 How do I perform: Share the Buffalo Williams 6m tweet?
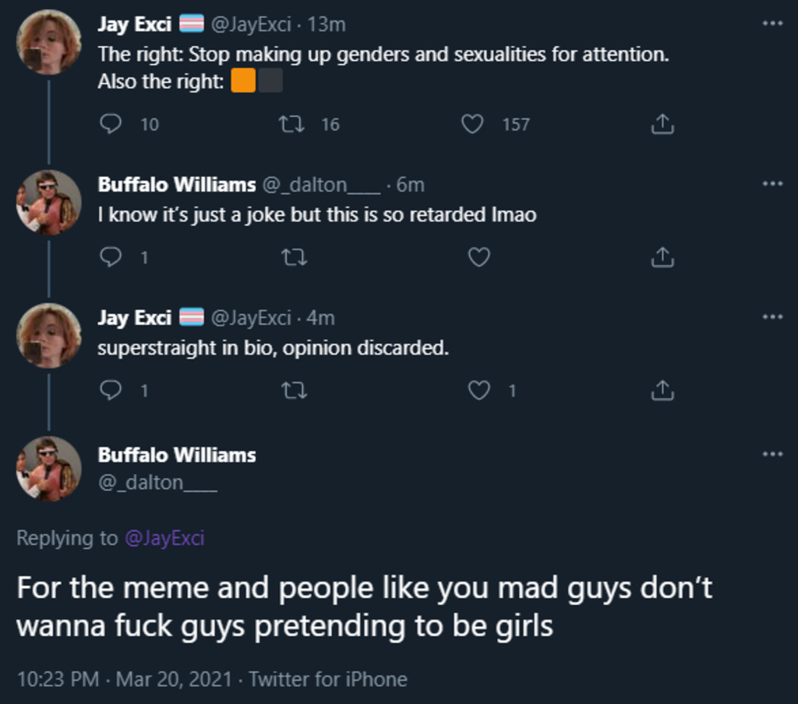coord(662,257)
